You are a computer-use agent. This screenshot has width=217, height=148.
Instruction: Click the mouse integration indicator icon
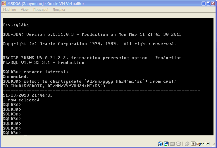point(187,144)
